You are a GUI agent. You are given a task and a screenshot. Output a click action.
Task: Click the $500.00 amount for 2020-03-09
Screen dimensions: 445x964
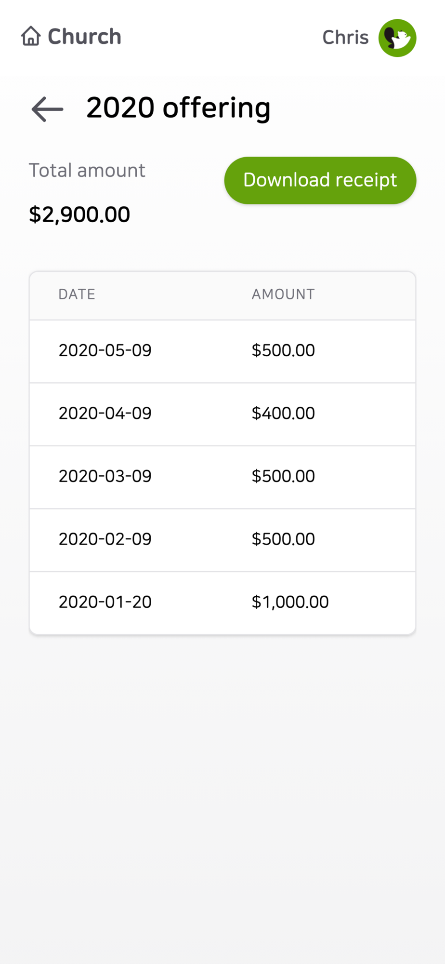pyautogui.click(x=283, y=476)
